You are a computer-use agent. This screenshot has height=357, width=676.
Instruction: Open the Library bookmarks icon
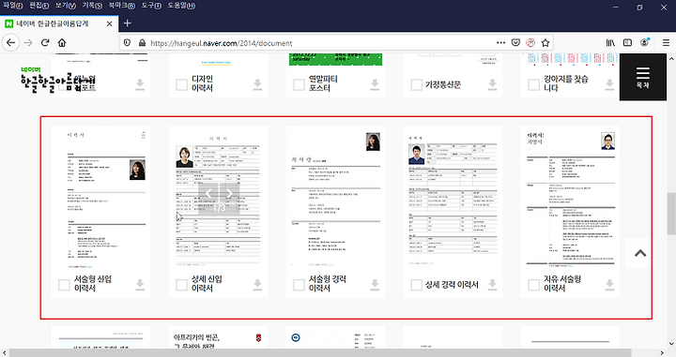610,42
